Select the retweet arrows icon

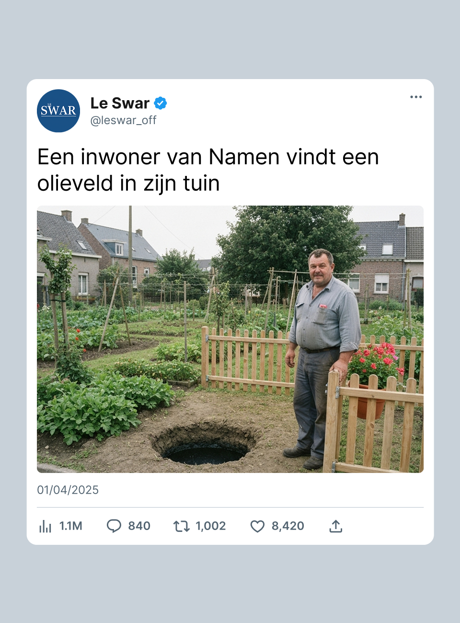pos(181,526)
